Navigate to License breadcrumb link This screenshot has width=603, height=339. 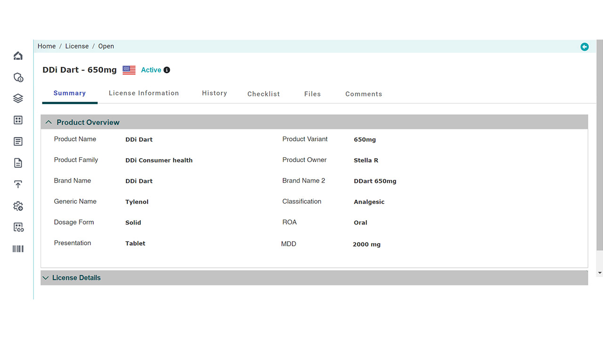(x=77, y=46)
